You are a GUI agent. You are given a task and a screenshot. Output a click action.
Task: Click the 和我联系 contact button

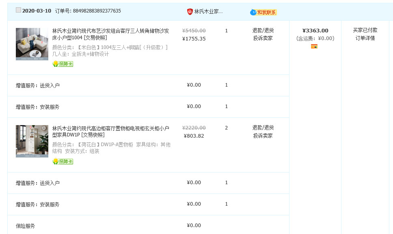click(263, 12)
